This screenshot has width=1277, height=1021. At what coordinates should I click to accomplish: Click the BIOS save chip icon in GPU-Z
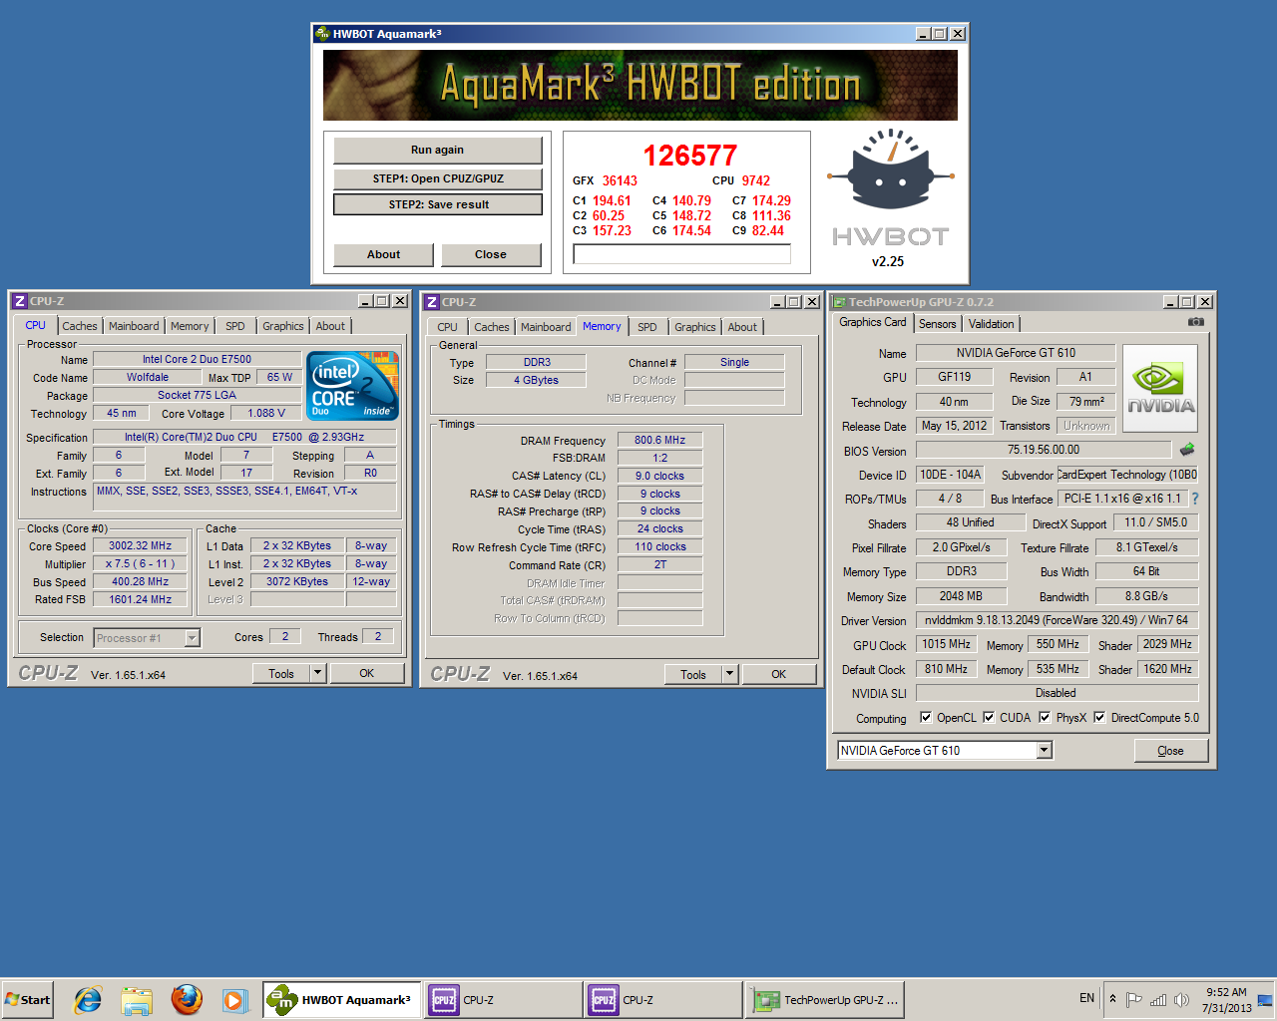pyautogui.click(x=1187, y=450)
